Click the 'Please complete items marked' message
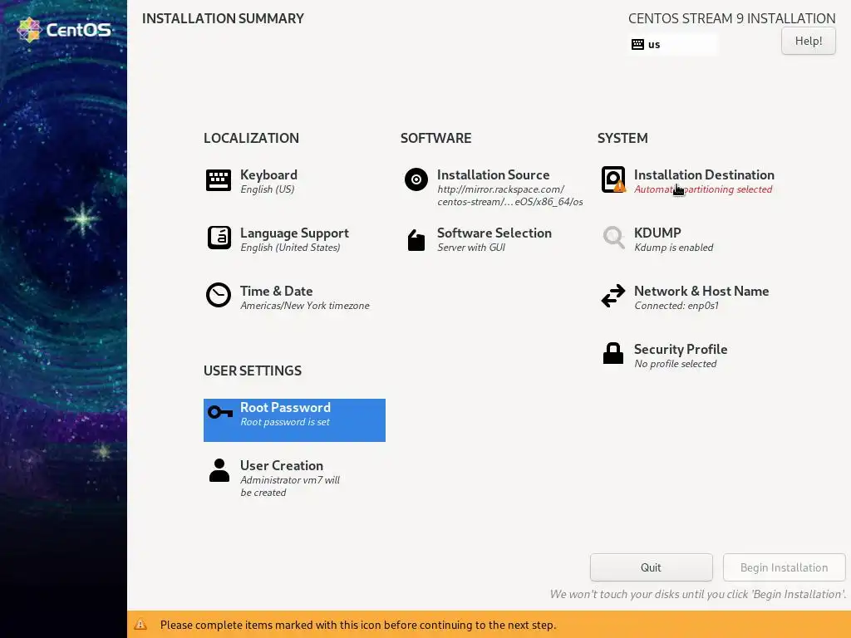Viewport: 851px width, 638px height. pyautogui.click(x=357, y=625)
